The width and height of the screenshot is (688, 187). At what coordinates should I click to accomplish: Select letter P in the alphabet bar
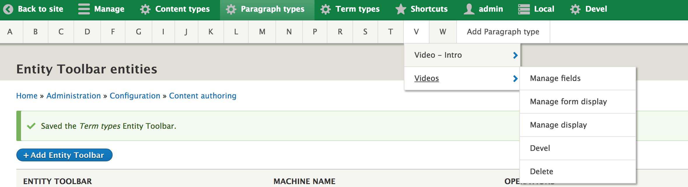(x=315, y=32)
